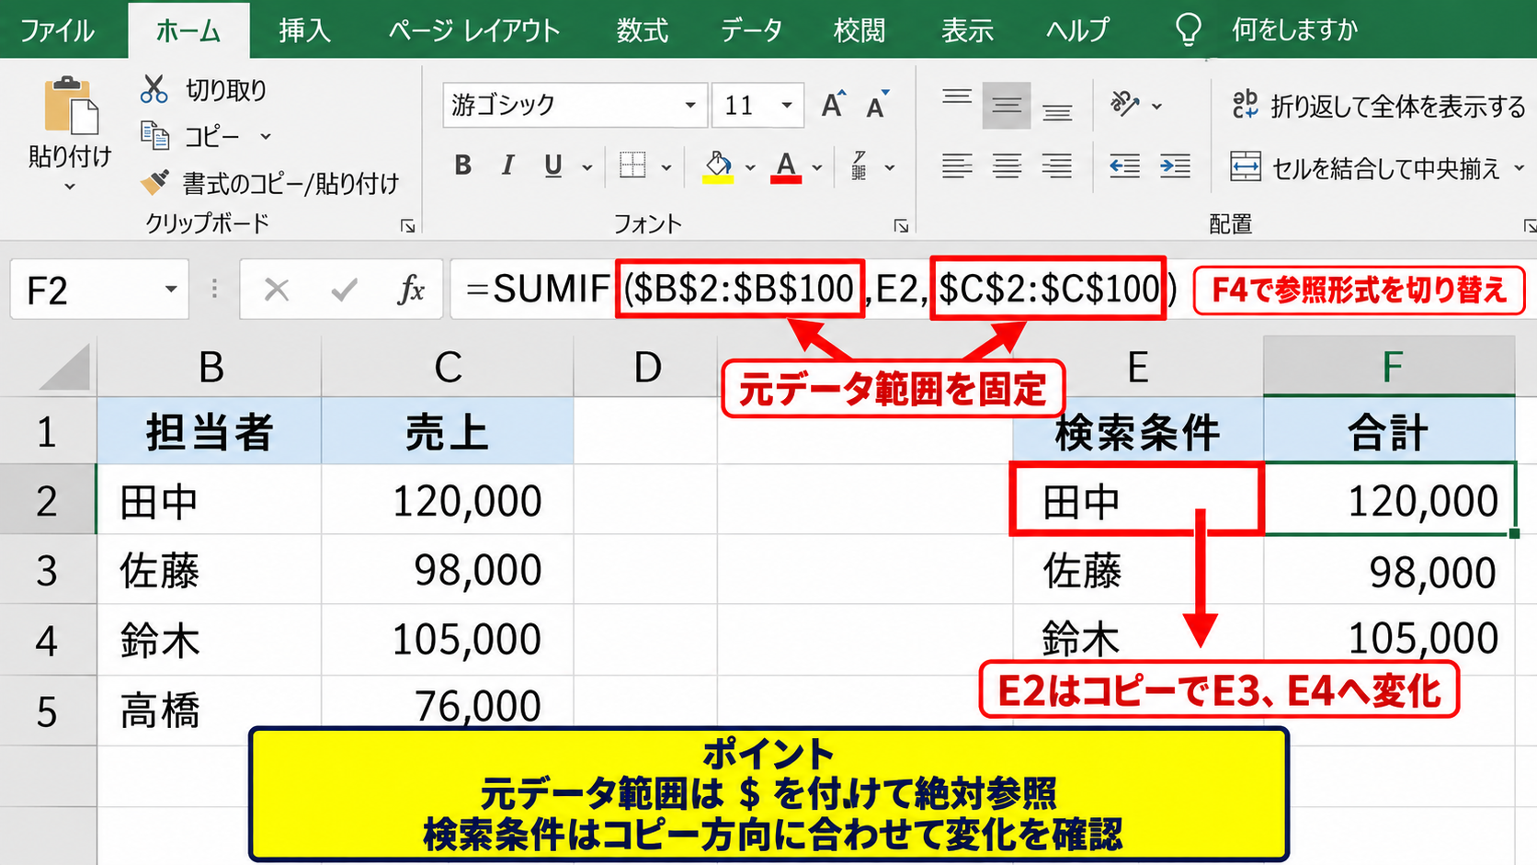Select column F header
Viewport: 1537px width, 865px height.
coord(1389,367)
